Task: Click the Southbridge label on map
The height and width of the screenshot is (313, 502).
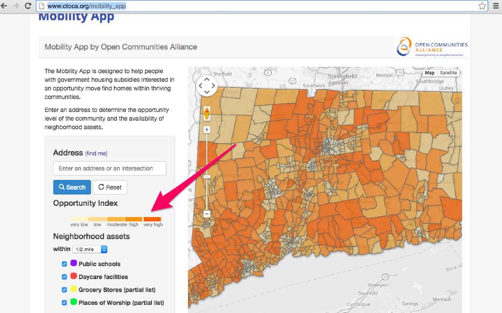Action: (x=430, y=81)
